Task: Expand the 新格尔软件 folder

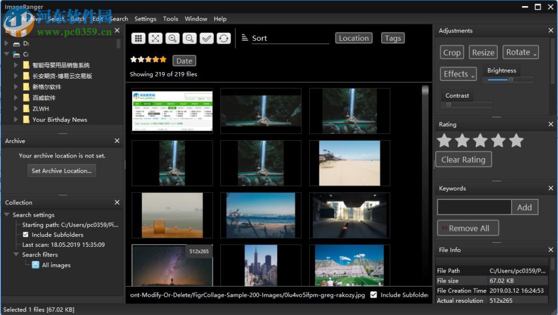Action: coord(16,87)
